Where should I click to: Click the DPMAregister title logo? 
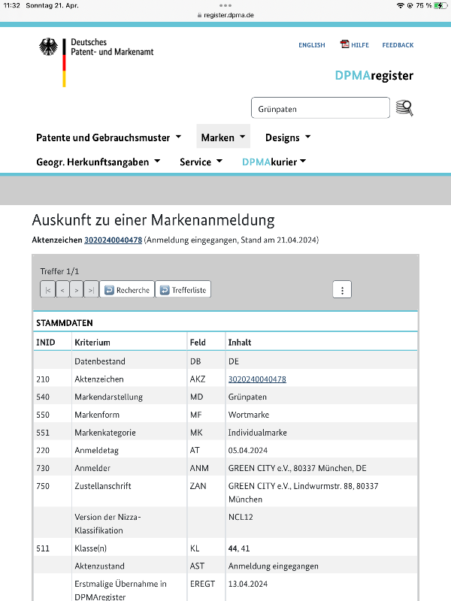[x=374, y=75]
